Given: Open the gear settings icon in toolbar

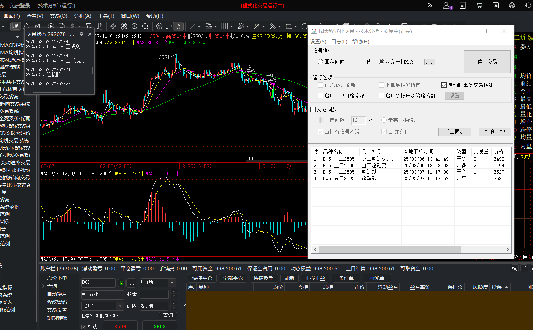Looking at the screenshot, I should pyautogui.click(x=159, y=26).
